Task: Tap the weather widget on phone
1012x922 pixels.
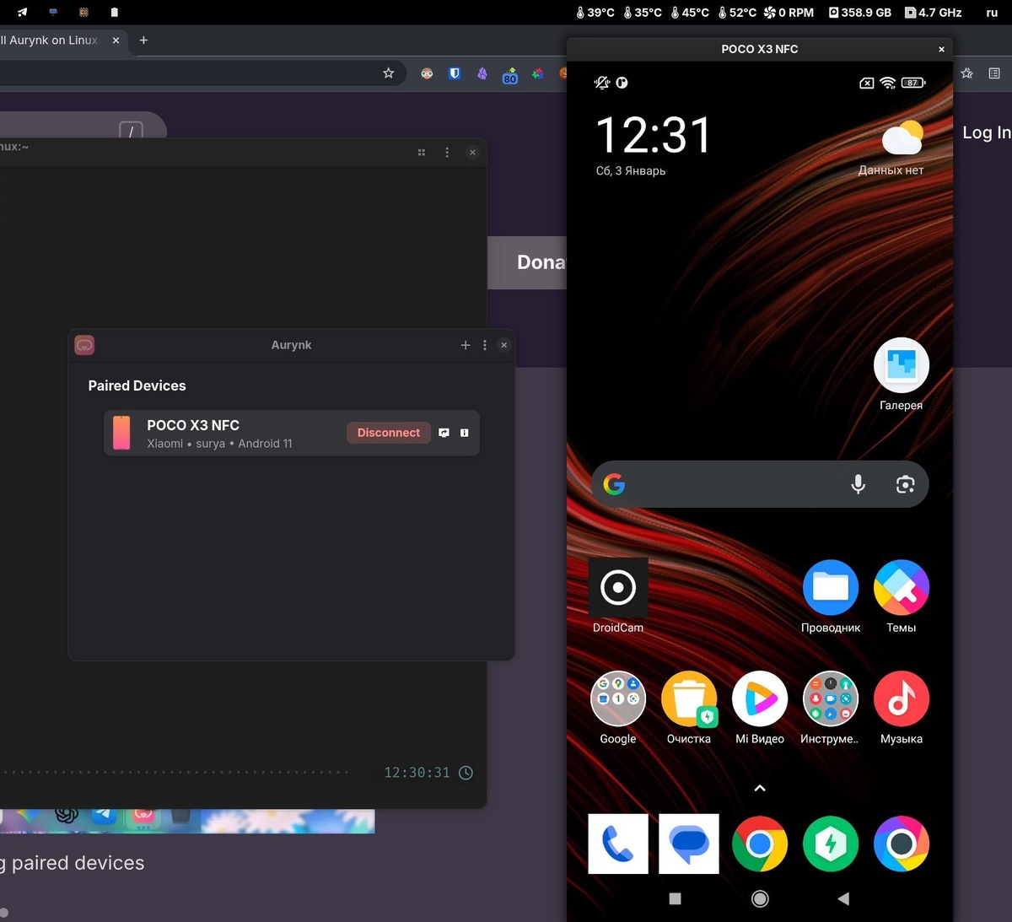Action: 892,148
